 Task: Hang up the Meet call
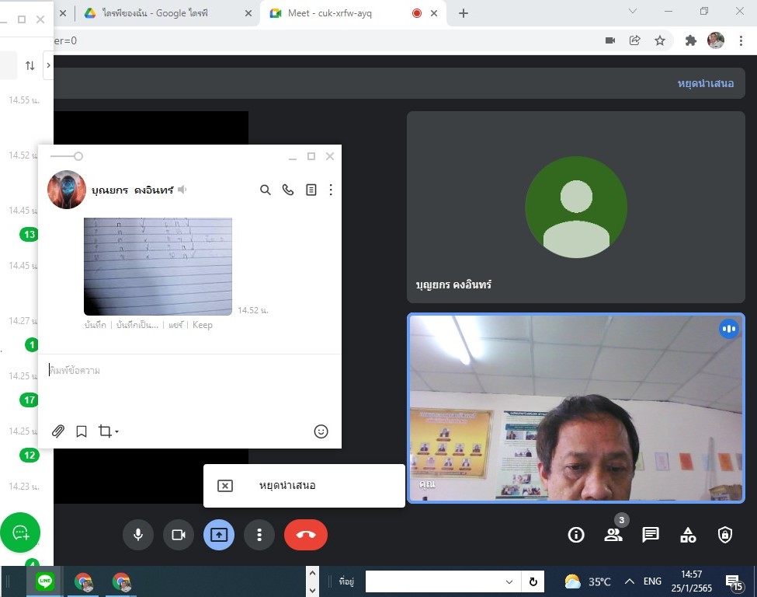(306, 535)
